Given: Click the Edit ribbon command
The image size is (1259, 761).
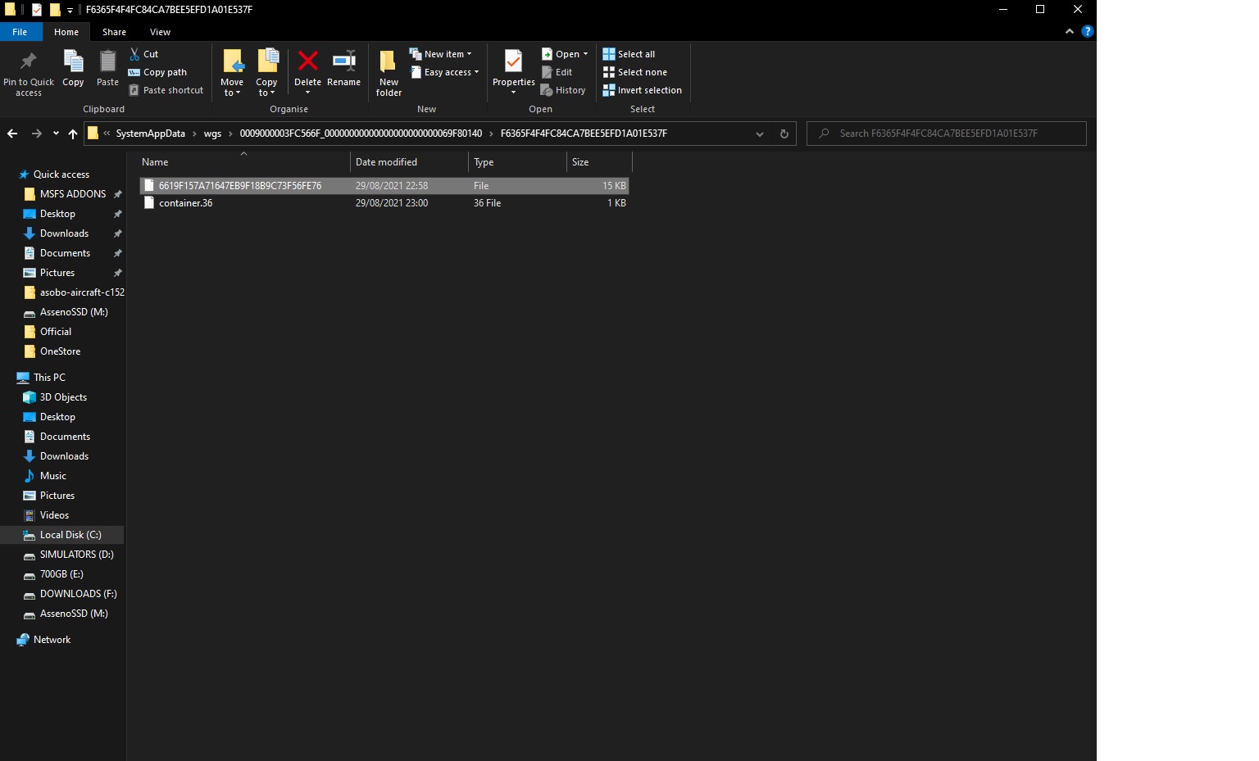Looking at the screenshot, I should 557,72.
